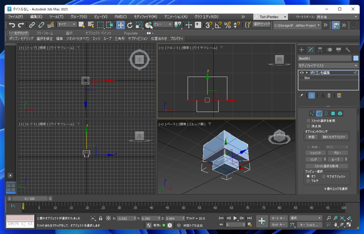This screenshot has width=364, height=234.
Task: Click Use Pivot Point Center icon
Action: click(178, 25)
